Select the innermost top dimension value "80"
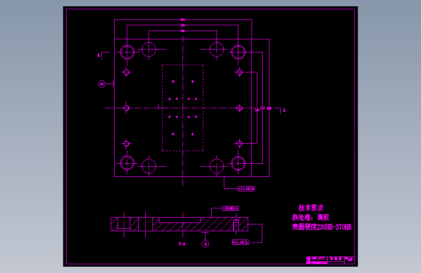421x273 pixels. pos(183,31)
